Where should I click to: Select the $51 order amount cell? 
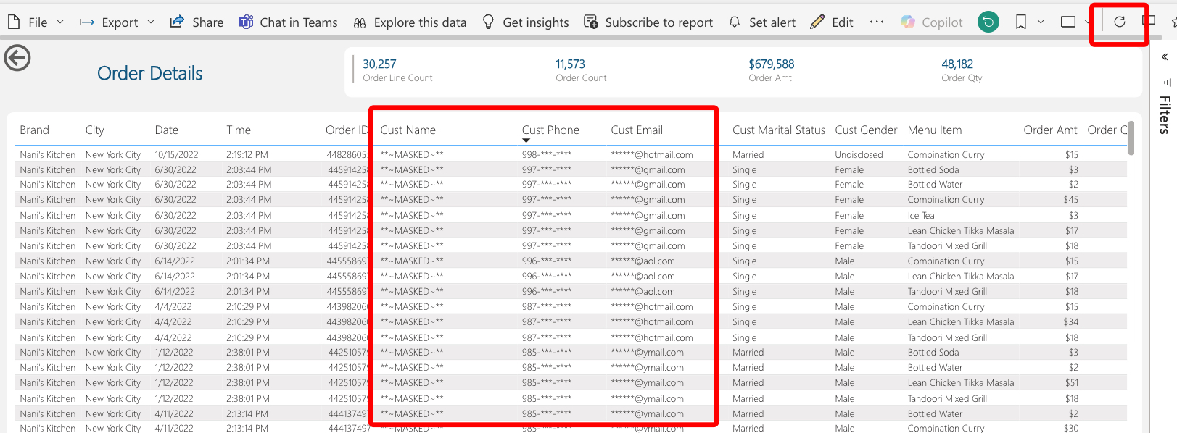pos(1072,383)
